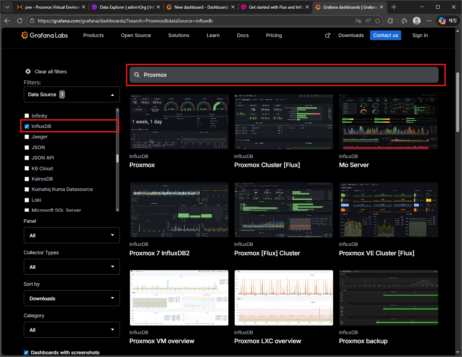The width and height of the screenshot is (462, 357).
Task: Add page to favorites star icon
Action: coord(378,21)
